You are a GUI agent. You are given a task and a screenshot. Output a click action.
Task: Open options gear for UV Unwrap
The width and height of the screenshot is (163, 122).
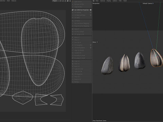(91, 13)
